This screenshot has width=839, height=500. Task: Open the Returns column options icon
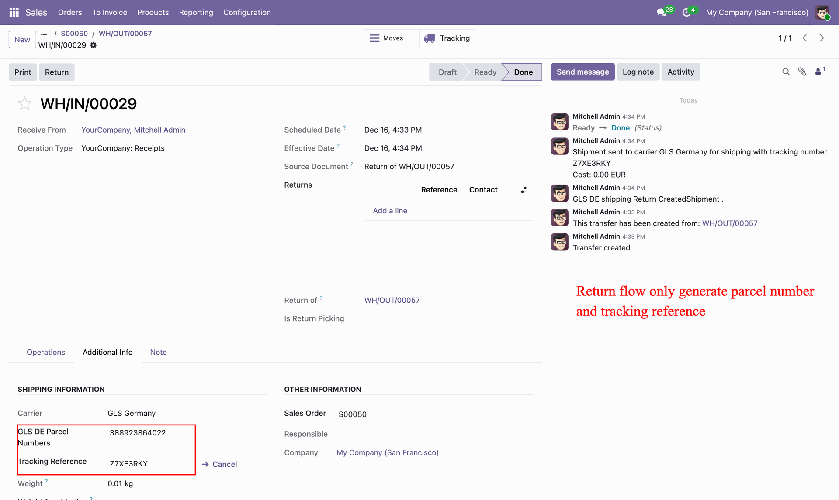524,190
